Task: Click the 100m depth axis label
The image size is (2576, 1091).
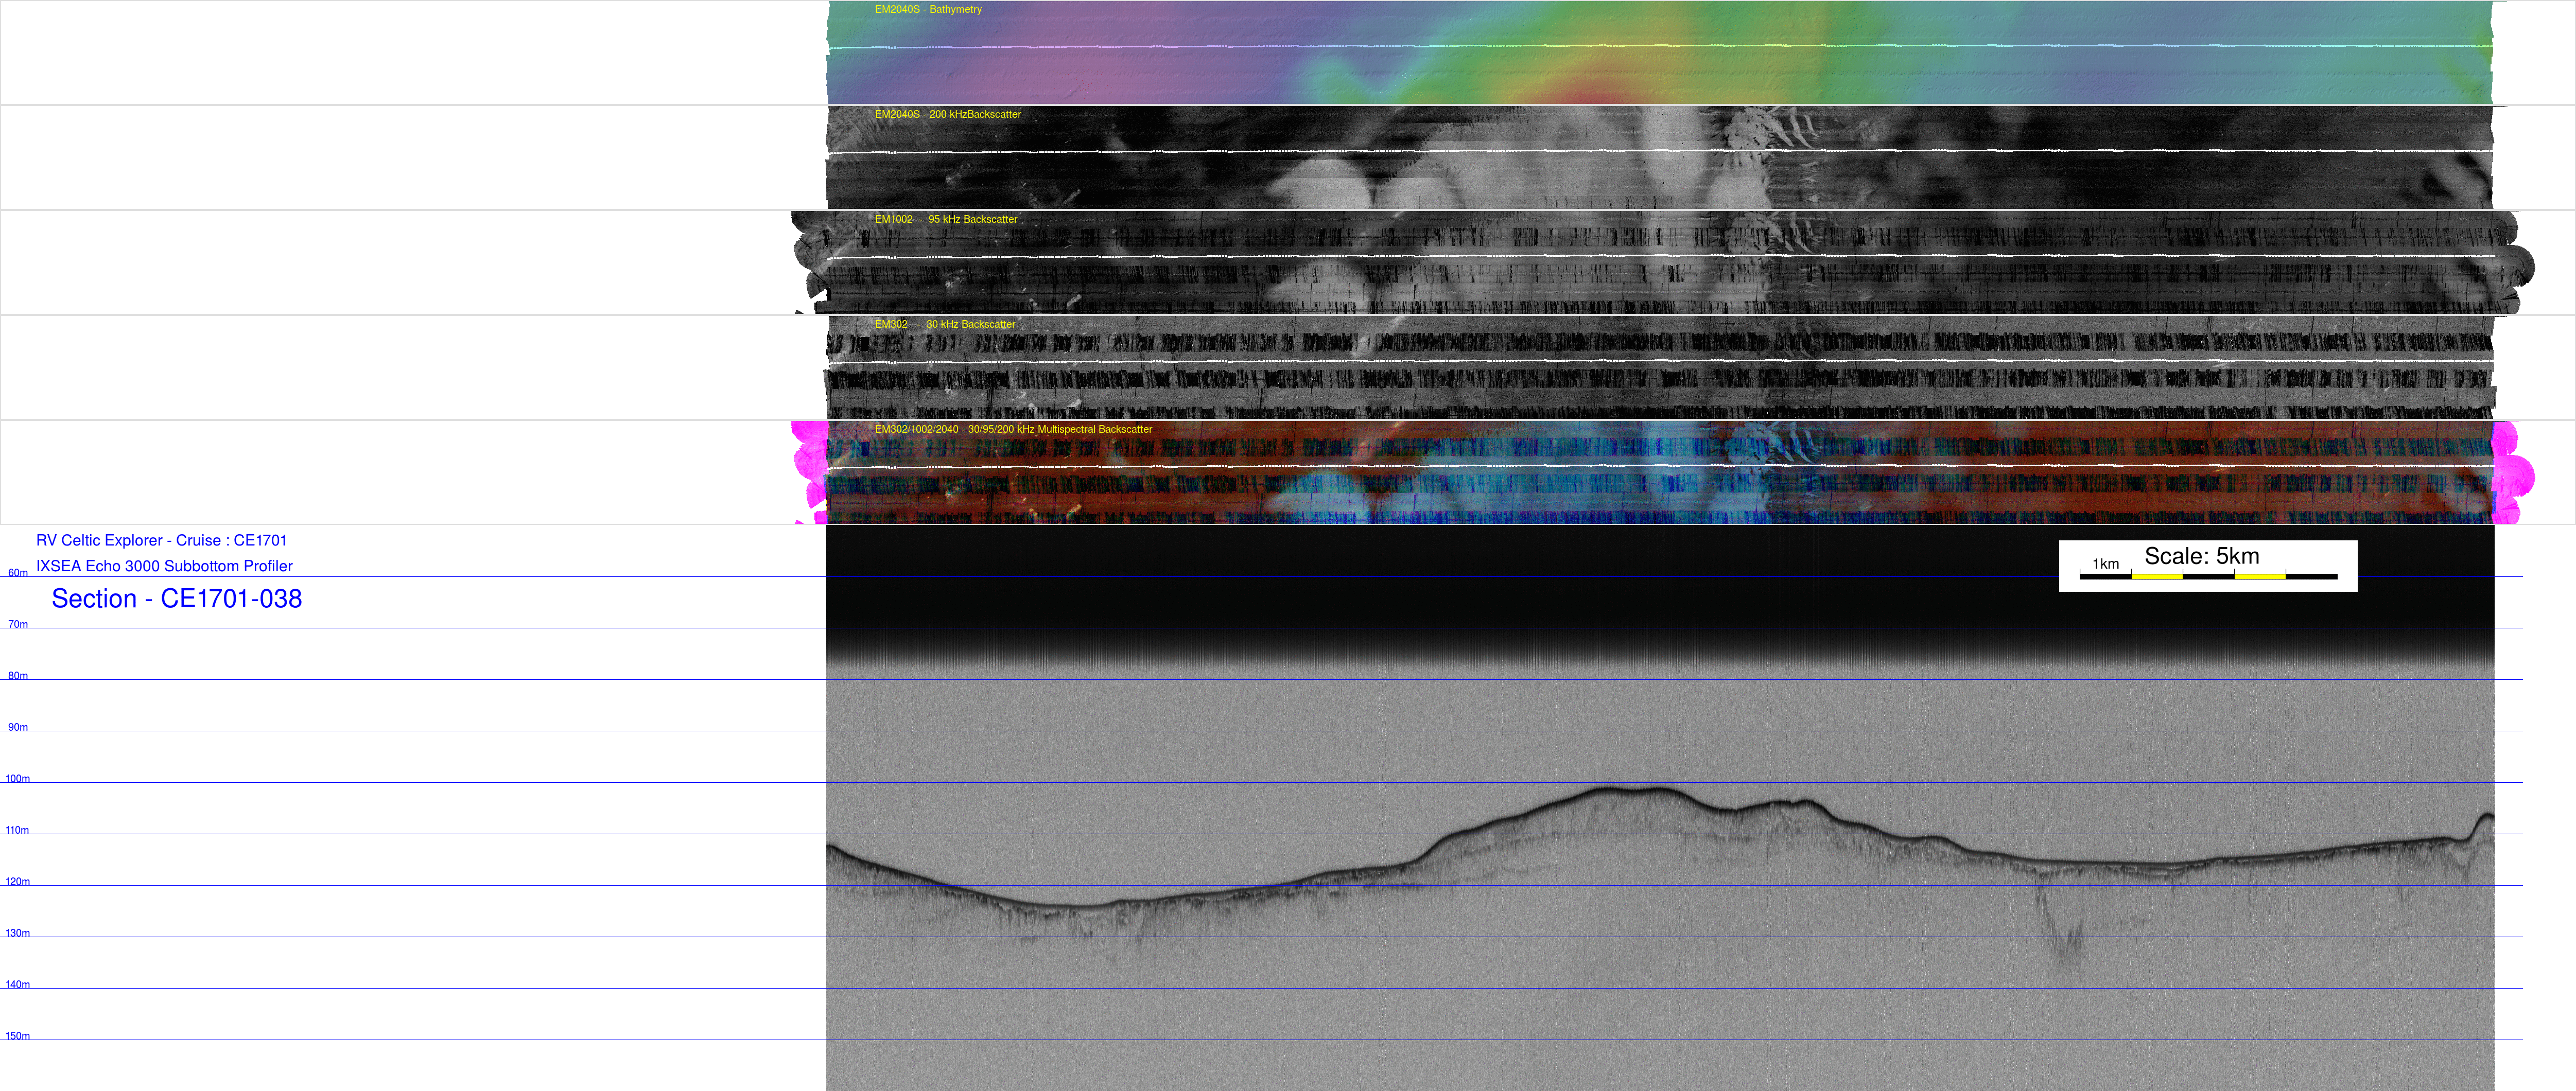Action: pos(18,779)
